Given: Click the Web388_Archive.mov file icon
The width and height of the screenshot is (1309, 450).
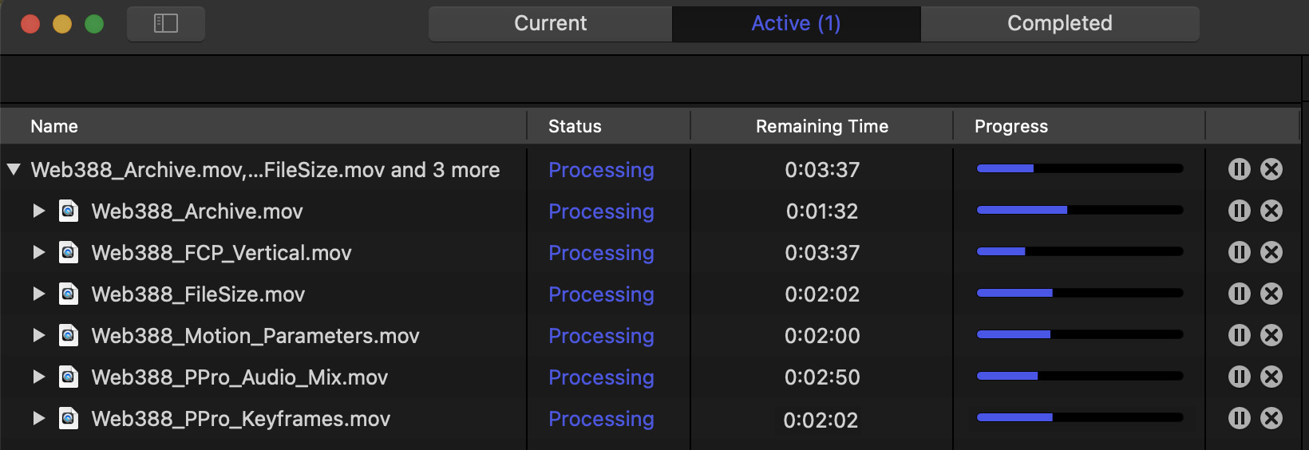Looking at the screenshot, I should (x=69, y=211).
